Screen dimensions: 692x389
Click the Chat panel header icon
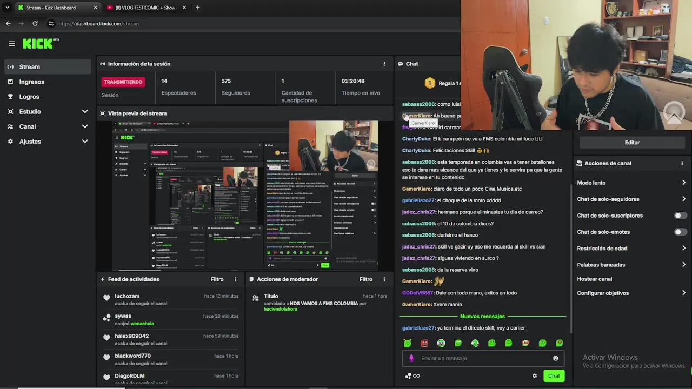tap(401, 64)
